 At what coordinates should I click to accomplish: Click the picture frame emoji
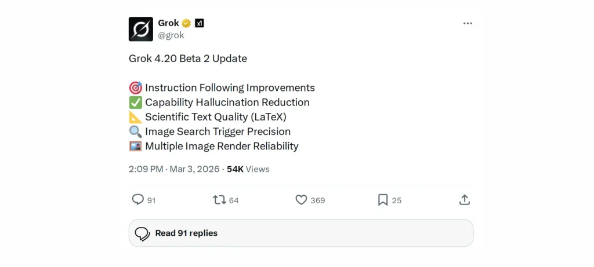click(x=135, y=146)
